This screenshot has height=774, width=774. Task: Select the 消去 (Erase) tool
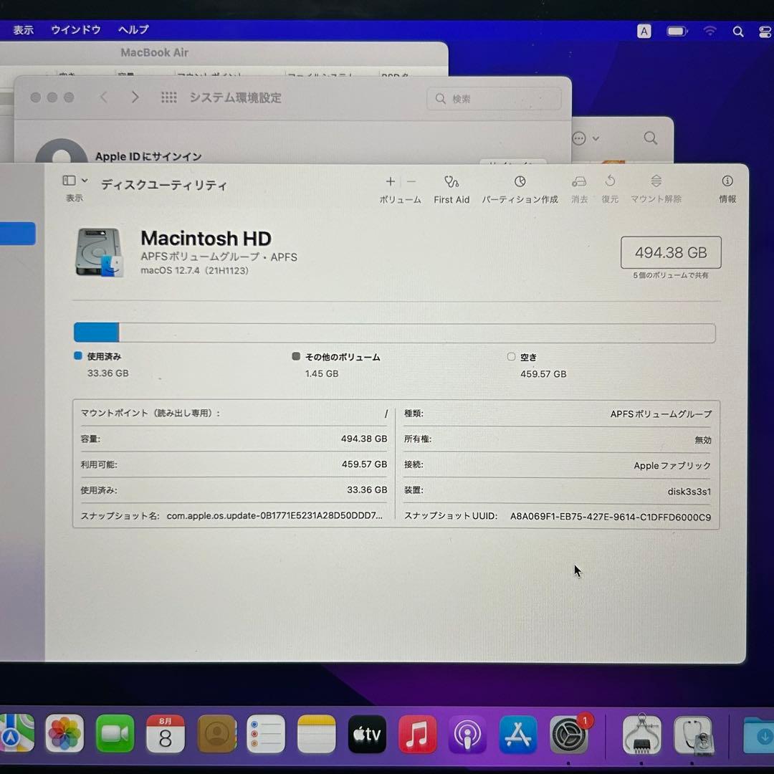coord(579,188)
